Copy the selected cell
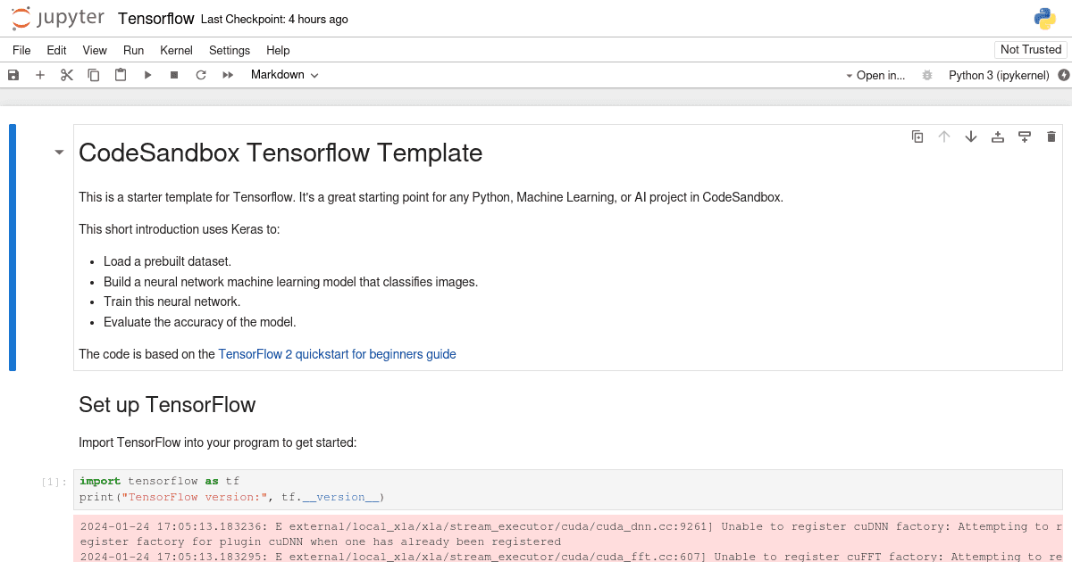The image size is (1072, 562). (93, 75)
